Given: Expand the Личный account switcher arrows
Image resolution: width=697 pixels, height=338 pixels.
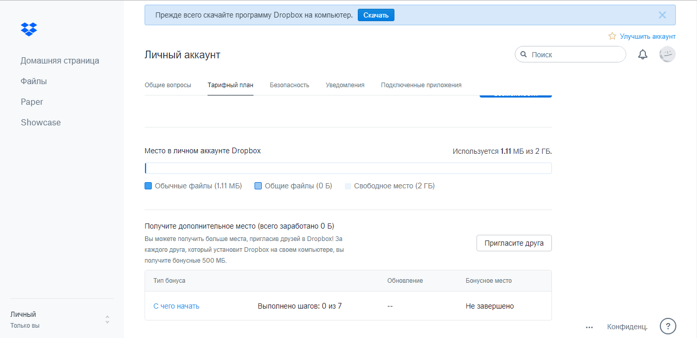Looking at the screenshot, I should tap(107, 319).
